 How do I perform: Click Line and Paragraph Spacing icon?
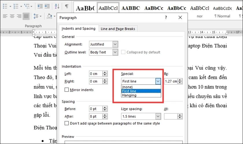point(36,16)
